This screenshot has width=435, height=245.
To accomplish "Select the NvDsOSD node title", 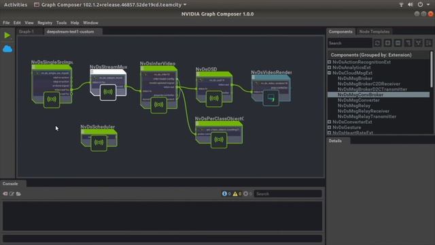I will coord(206,69).
